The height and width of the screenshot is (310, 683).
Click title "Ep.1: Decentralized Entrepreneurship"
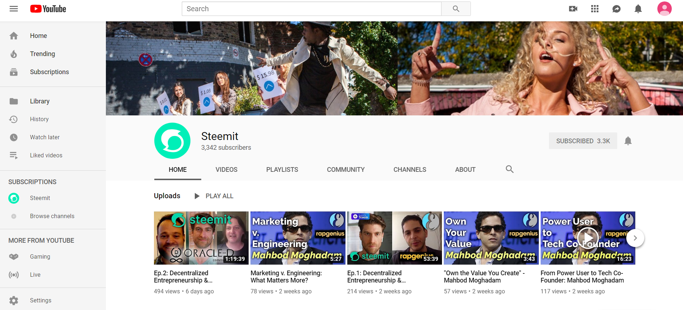tap(377, 277)
